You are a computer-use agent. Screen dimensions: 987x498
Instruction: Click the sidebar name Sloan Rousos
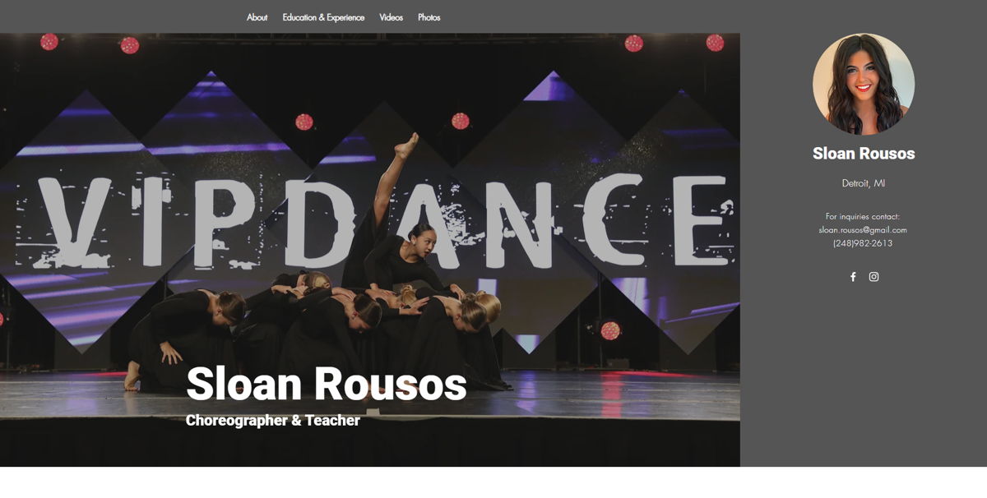864,154
